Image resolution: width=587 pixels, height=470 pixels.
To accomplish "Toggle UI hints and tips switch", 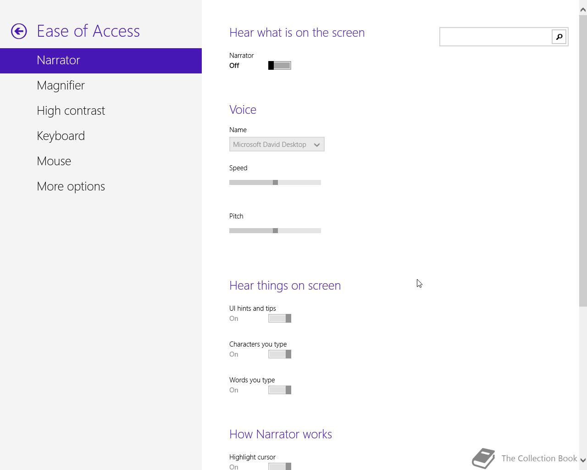I will (279, 319).
